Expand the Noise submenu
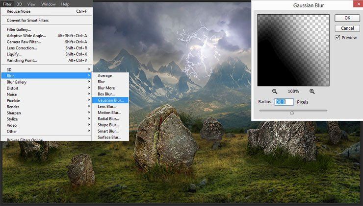363x206 pixels. [x=47, y=94]
